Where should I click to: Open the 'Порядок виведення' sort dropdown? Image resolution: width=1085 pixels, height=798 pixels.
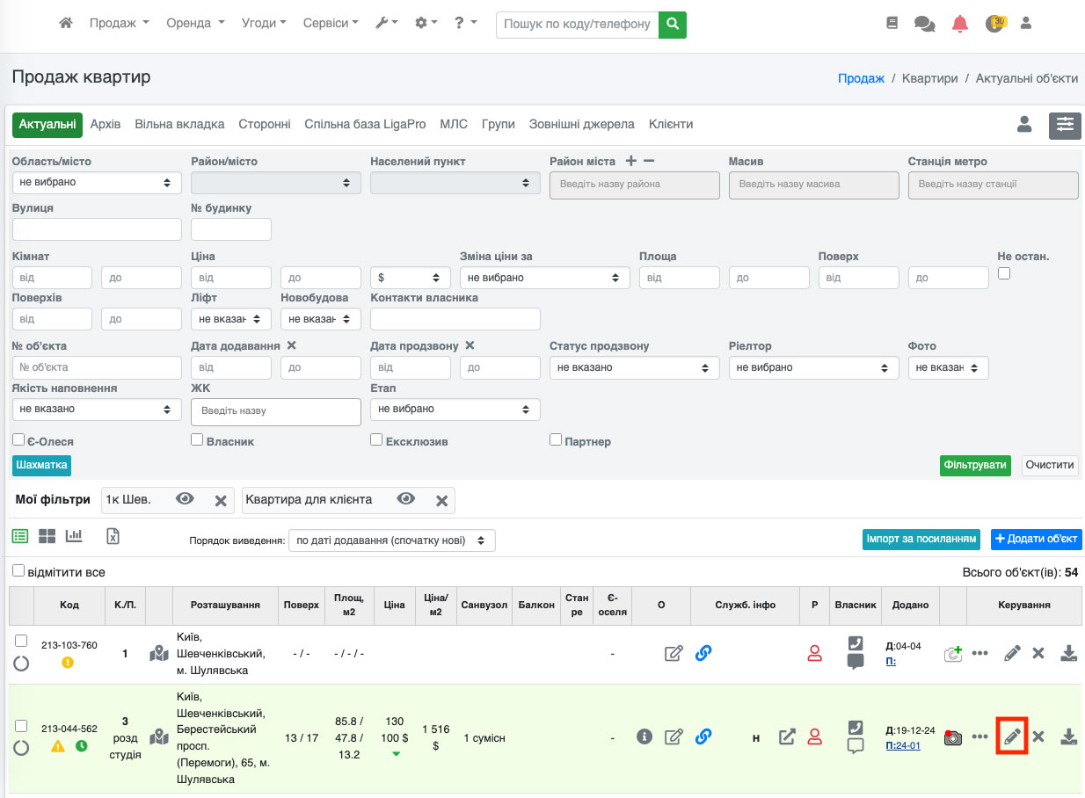point(391,540)
